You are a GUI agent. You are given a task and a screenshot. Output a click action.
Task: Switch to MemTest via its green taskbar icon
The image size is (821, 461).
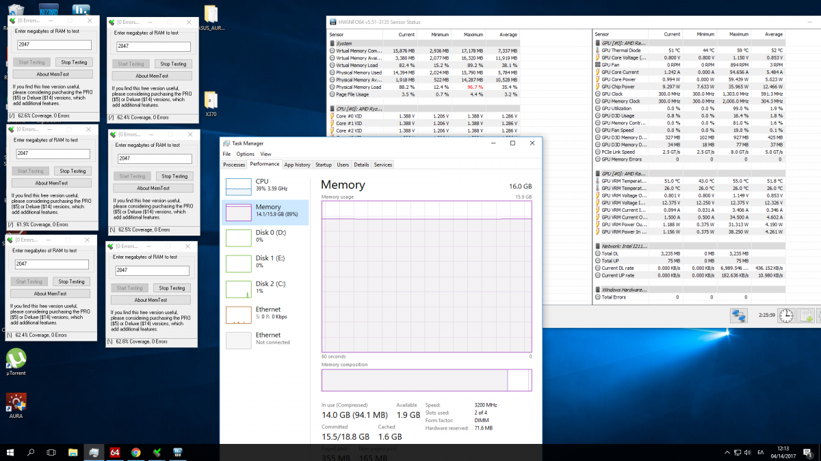(157, 452)
